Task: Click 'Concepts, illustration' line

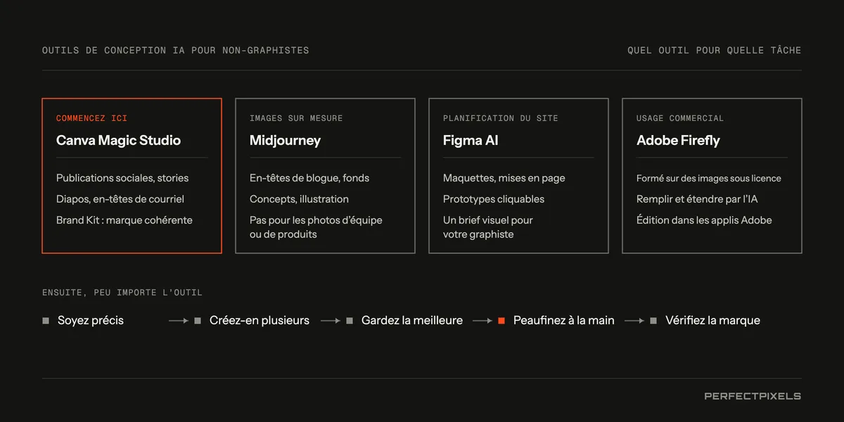Action: pyautogui.click(x=299, y=199)
